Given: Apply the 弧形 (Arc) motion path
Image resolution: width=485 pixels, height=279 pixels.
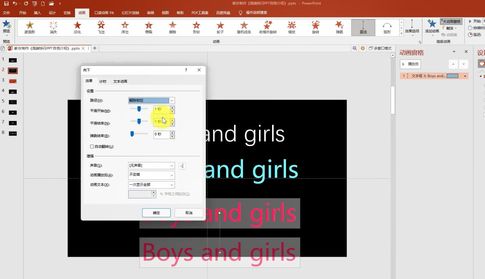Looking at the screenshot, I should pos(387,27).
